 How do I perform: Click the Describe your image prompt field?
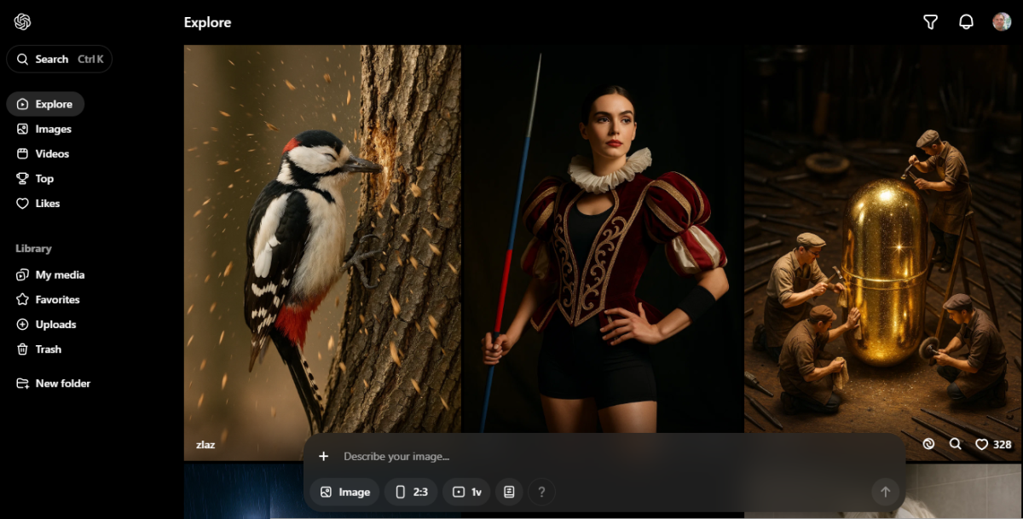[597, 457]
